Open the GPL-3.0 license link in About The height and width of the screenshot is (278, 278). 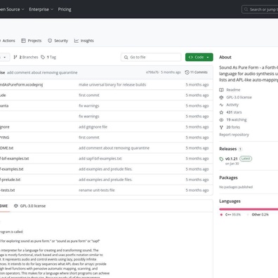point(239,98)
